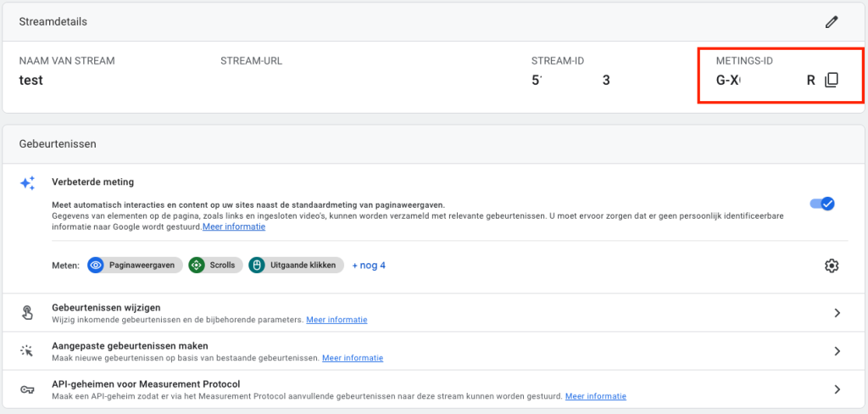Click the mouse icon in Uitgaande klikken chip
The width and height of the screenshot is (868, 414).
tap(257, 266)
